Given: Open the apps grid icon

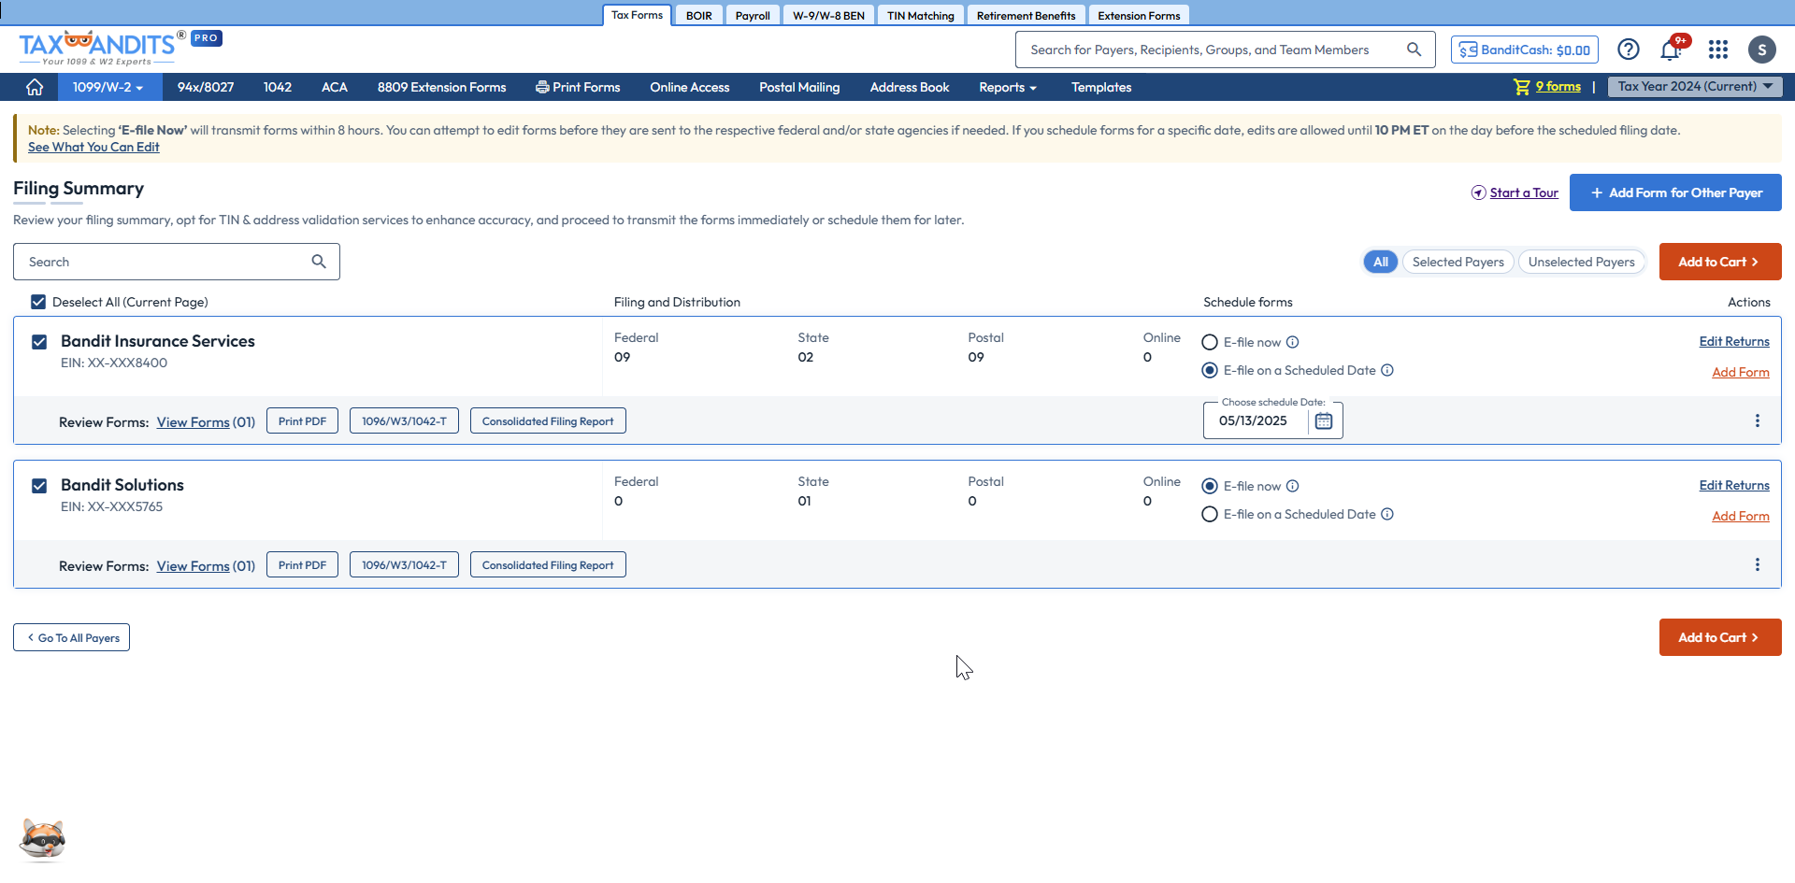Looking at the screenshot, I should [1718, 50].
